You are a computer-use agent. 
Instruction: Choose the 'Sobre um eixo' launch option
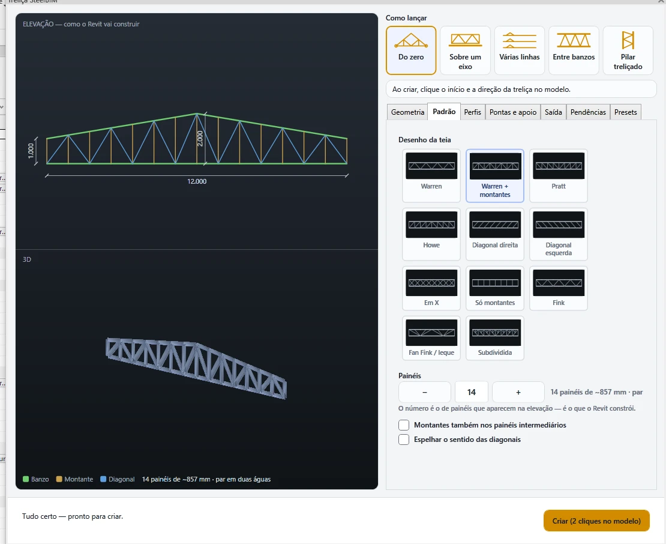[x=465, y=50]
